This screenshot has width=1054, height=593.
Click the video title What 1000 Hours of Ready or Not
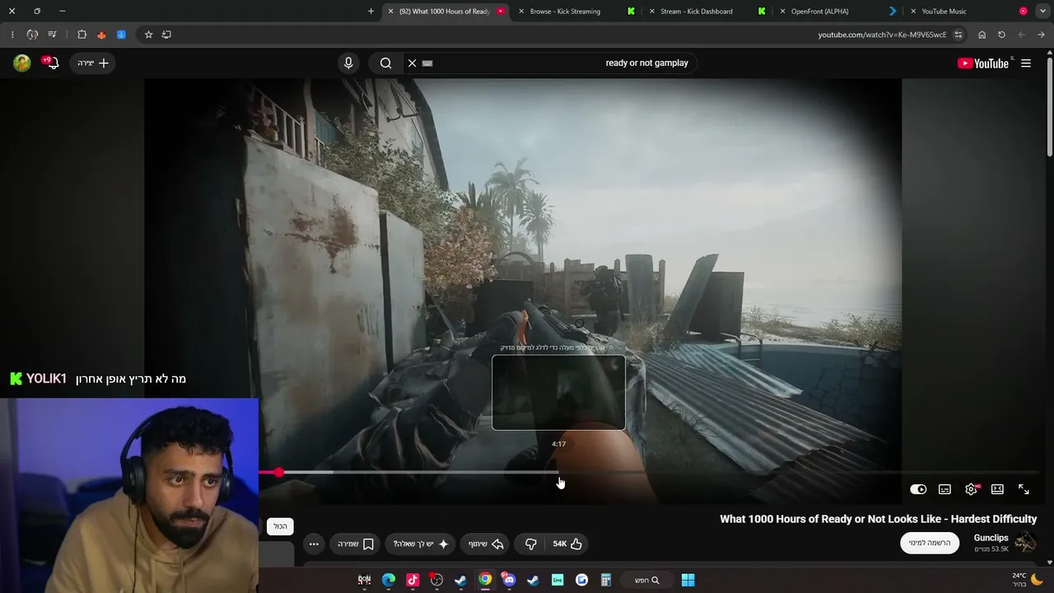pyautogui.click(x=879, y=519)
